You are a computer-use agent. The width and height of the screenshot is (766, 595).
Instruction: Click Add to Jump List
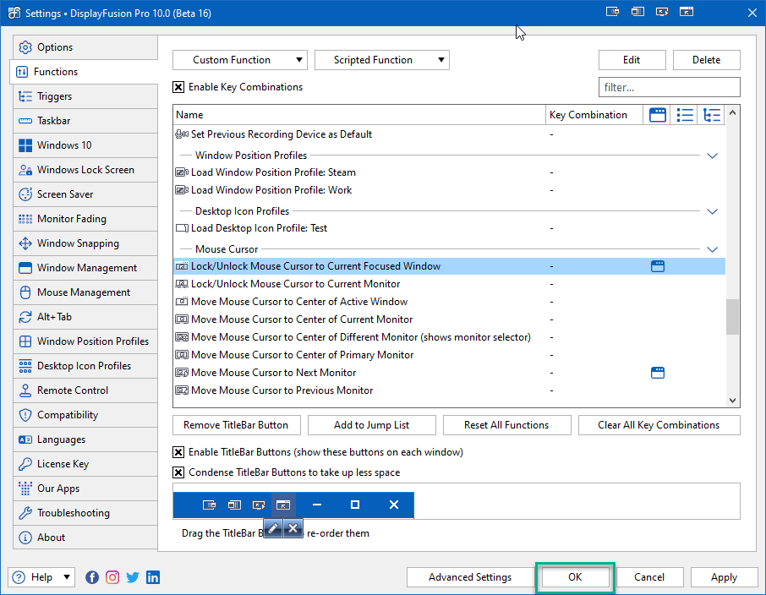[372, 425]
